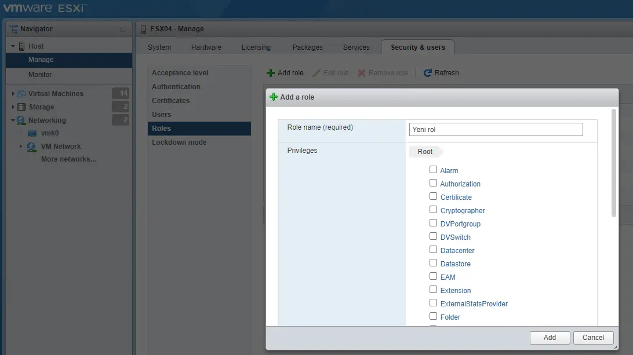Collapse the Host tree in Navigator
The image size is (633, 355).
[13, 46]
